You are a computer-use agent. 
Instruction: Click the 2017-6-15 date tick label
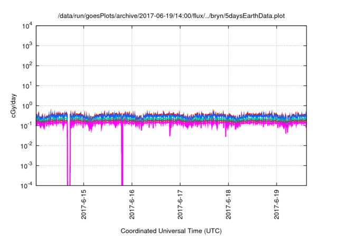83,204
